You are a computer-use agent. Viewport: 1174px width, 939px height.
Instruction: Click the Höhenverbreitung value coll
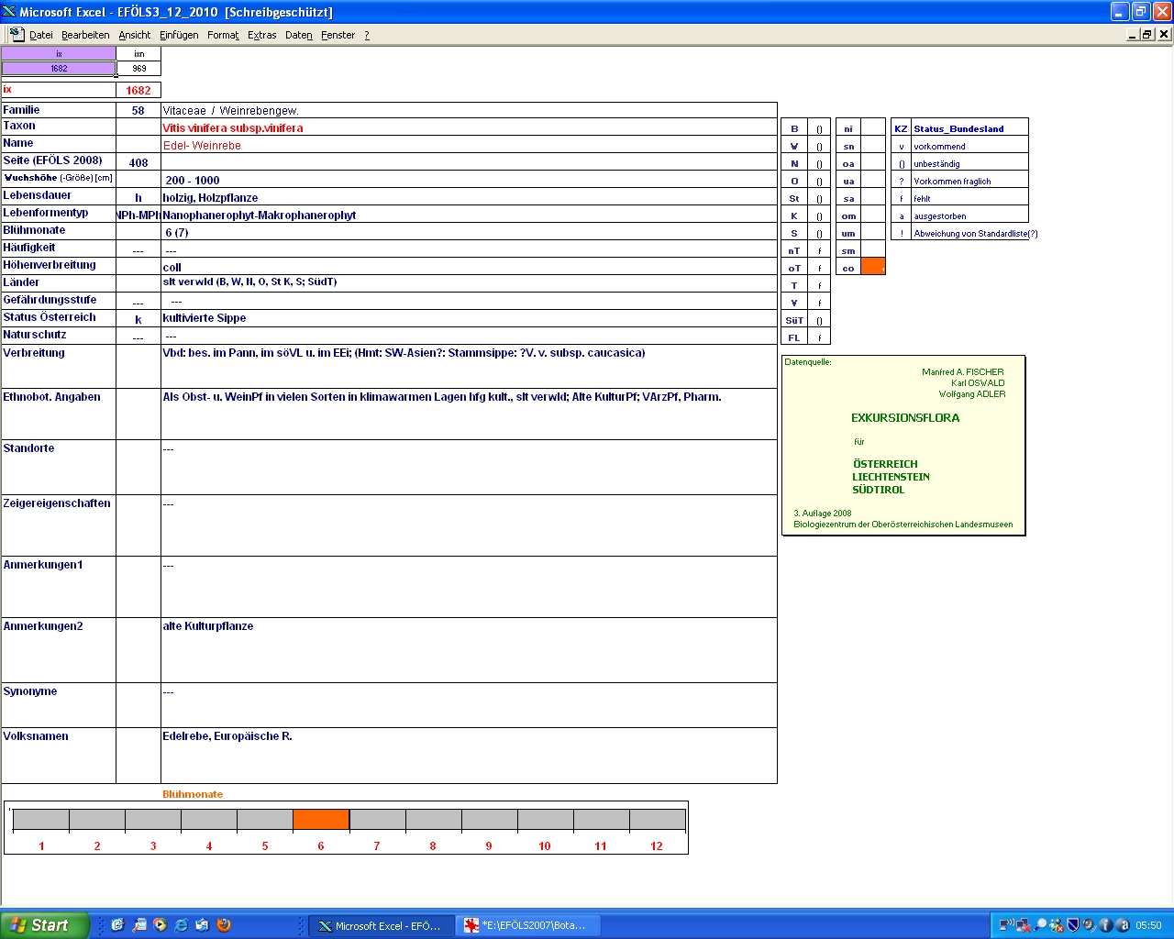point(172,267)
